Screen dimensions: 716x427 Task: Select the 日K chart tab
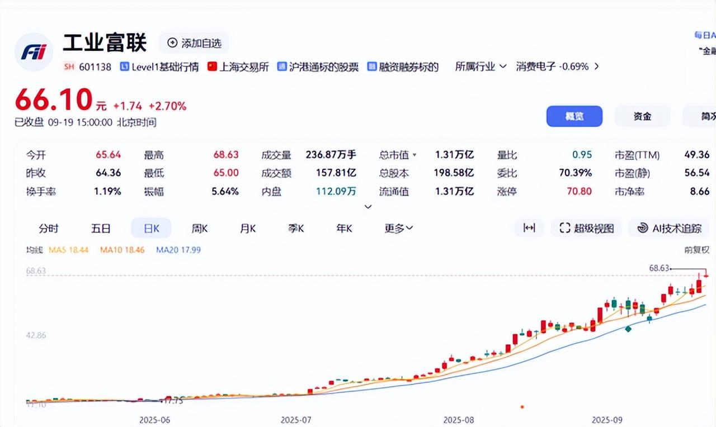(x=151, y=228)
